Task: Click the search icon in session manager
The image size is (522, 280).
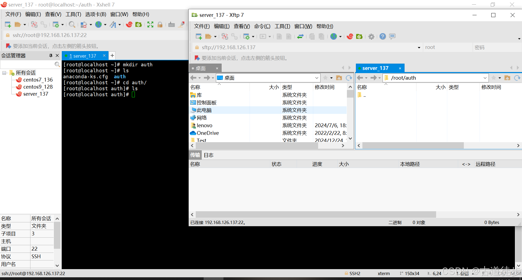Action: 57,64
